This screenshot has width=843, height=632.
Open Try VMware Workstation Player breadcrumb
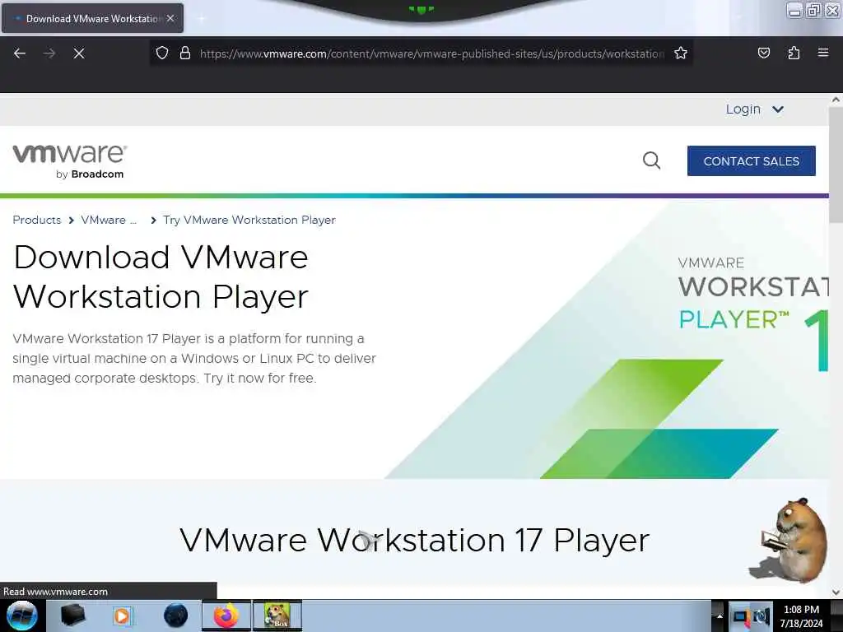[249, 220]
